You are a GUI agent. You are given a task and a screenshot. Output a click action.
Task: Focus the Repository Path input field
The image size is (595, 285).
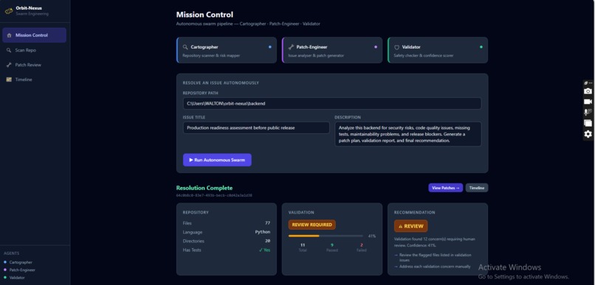[332, 103]
